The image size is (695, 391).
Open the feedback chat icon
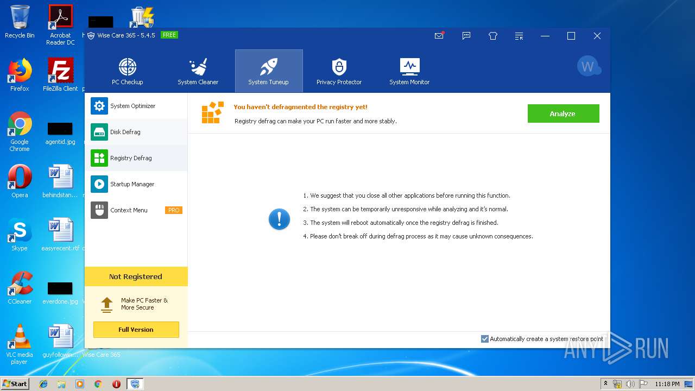click(x=466, y=36)
